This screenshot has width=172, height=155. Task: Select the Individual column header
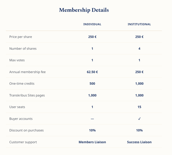coord(92,24)
